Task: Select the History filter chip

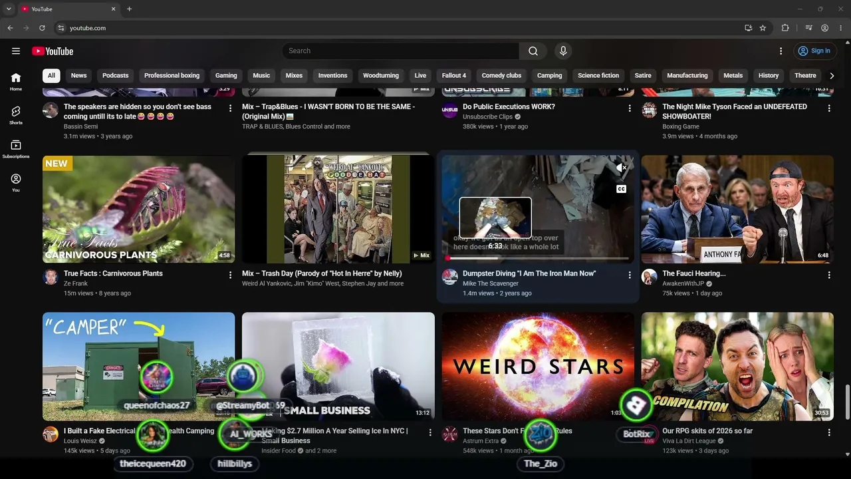Action: tap(769, 76)
